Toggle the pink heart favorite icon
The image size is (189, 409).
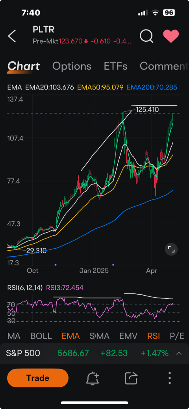[171, 36]
